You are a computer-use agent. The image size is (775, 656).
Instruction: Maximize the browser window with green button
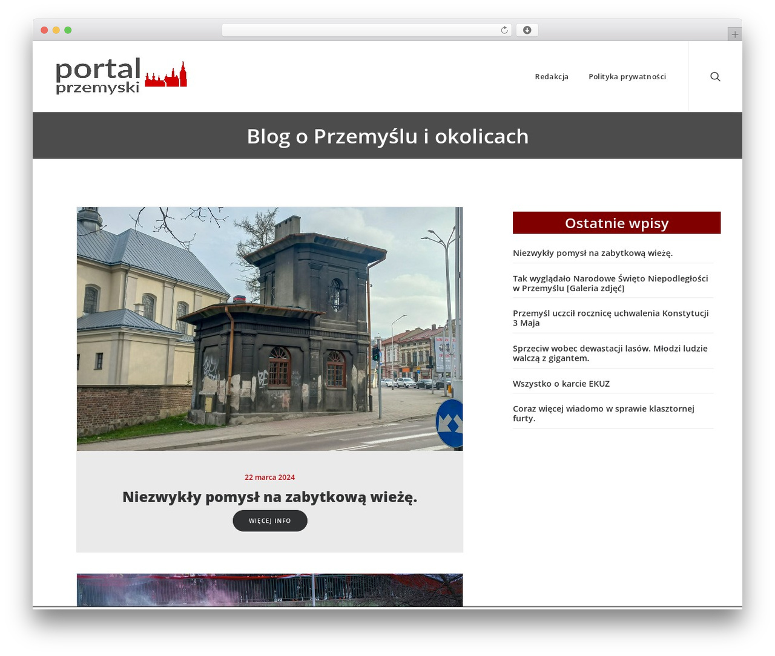click(68, 30)
